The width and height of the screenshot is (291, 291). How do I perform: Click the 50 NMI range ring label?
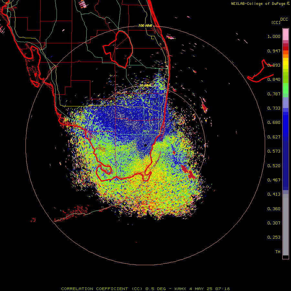[145, 86]
